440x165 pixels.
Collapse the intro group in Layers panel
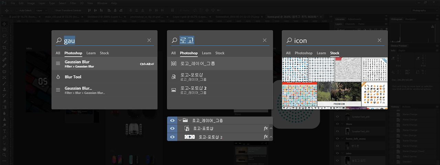[343, 153]
